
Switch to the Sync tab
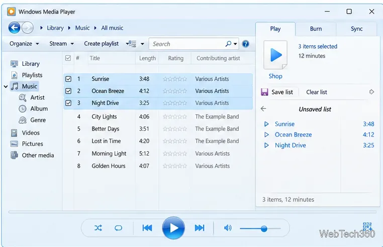[356, 29]
